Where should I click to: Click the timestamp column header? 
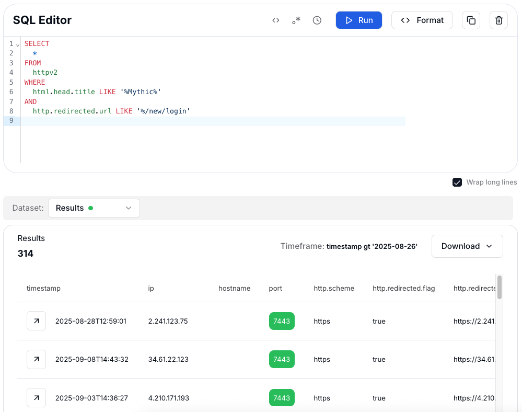click(43, 288)
